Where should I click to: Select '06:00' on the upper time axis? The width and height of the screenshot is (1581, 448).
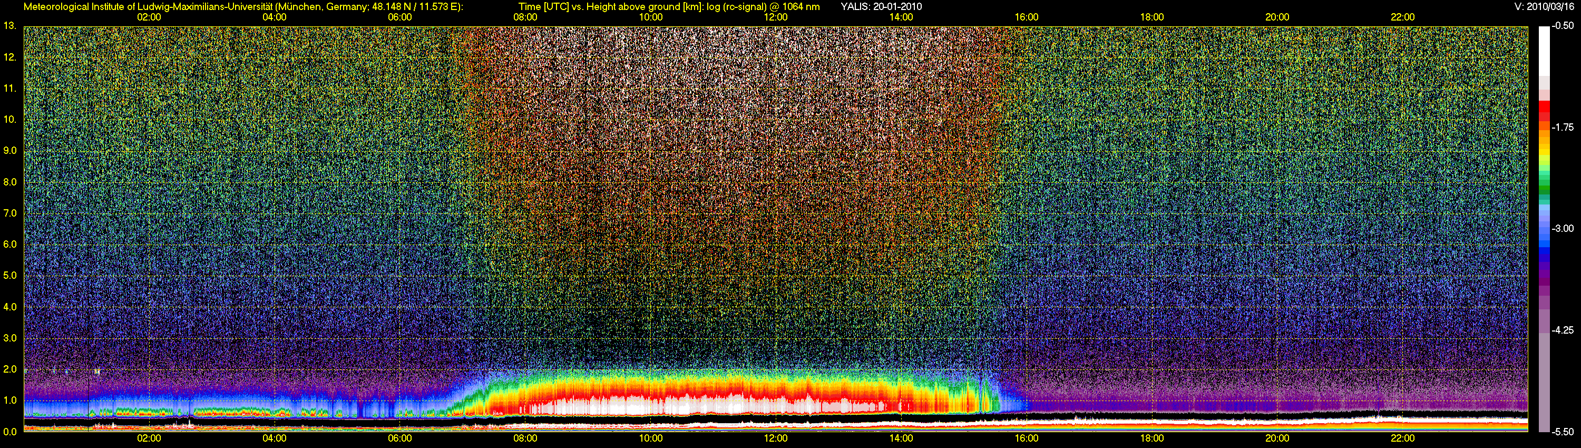click(x=399, y=17)
